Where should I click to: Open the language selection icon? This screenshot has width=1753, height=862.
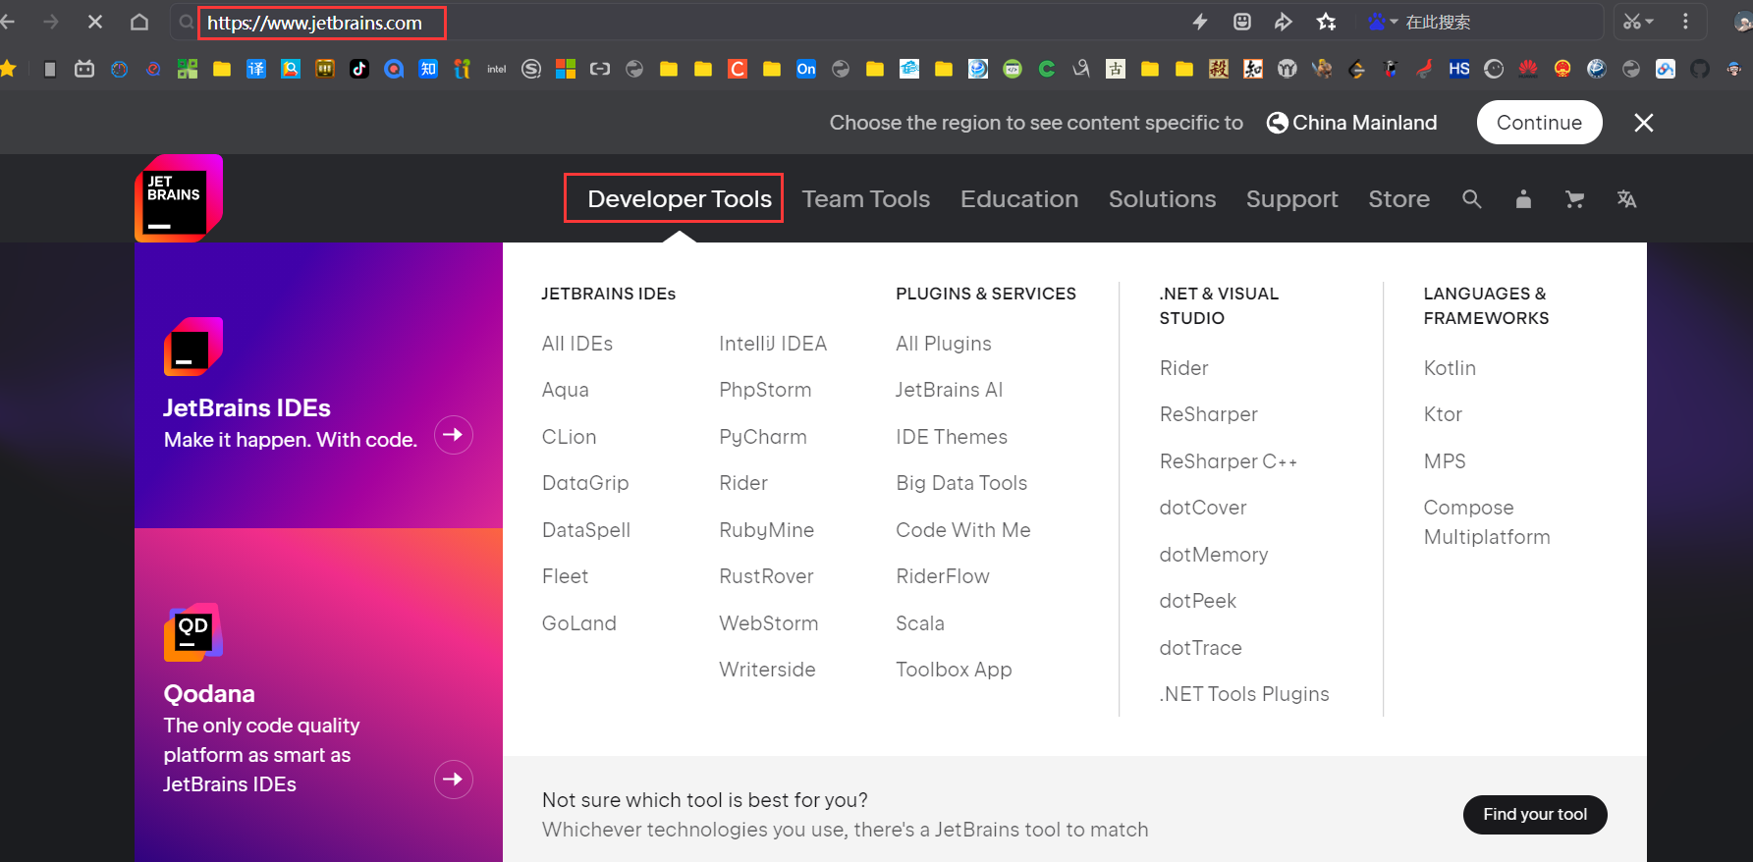(x=1626, y=199)
